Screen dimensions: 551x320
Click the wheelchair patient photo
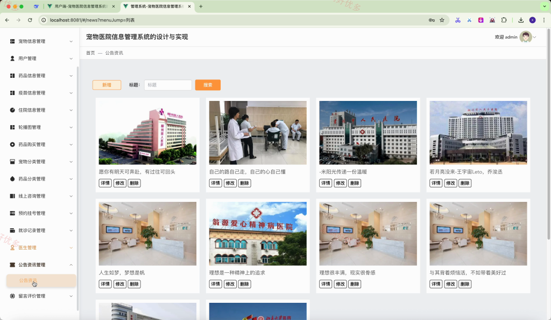click(x=258, y=133)
